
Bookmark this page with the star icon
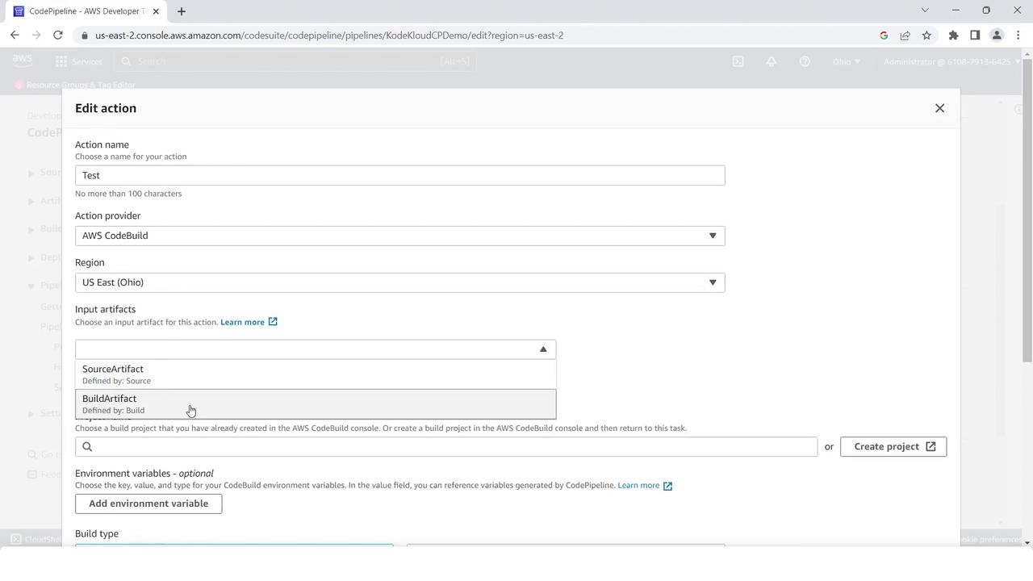tap(926, 36)
